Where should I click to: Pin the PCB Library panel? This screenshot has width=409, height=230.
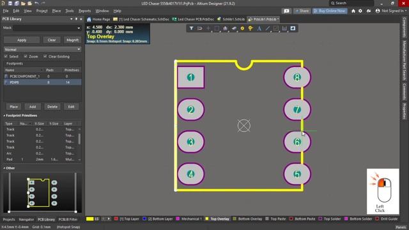pos(76,19)
